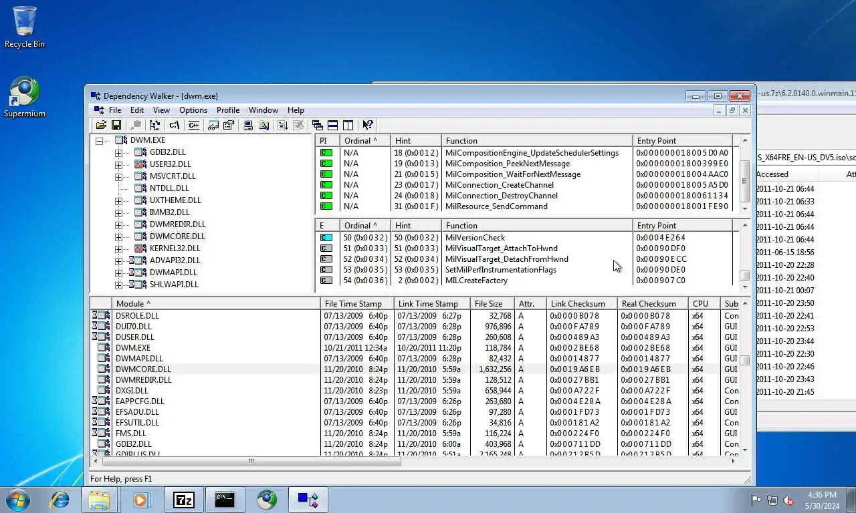Select EFSADU.DLL row in module list

click(415, 412)
